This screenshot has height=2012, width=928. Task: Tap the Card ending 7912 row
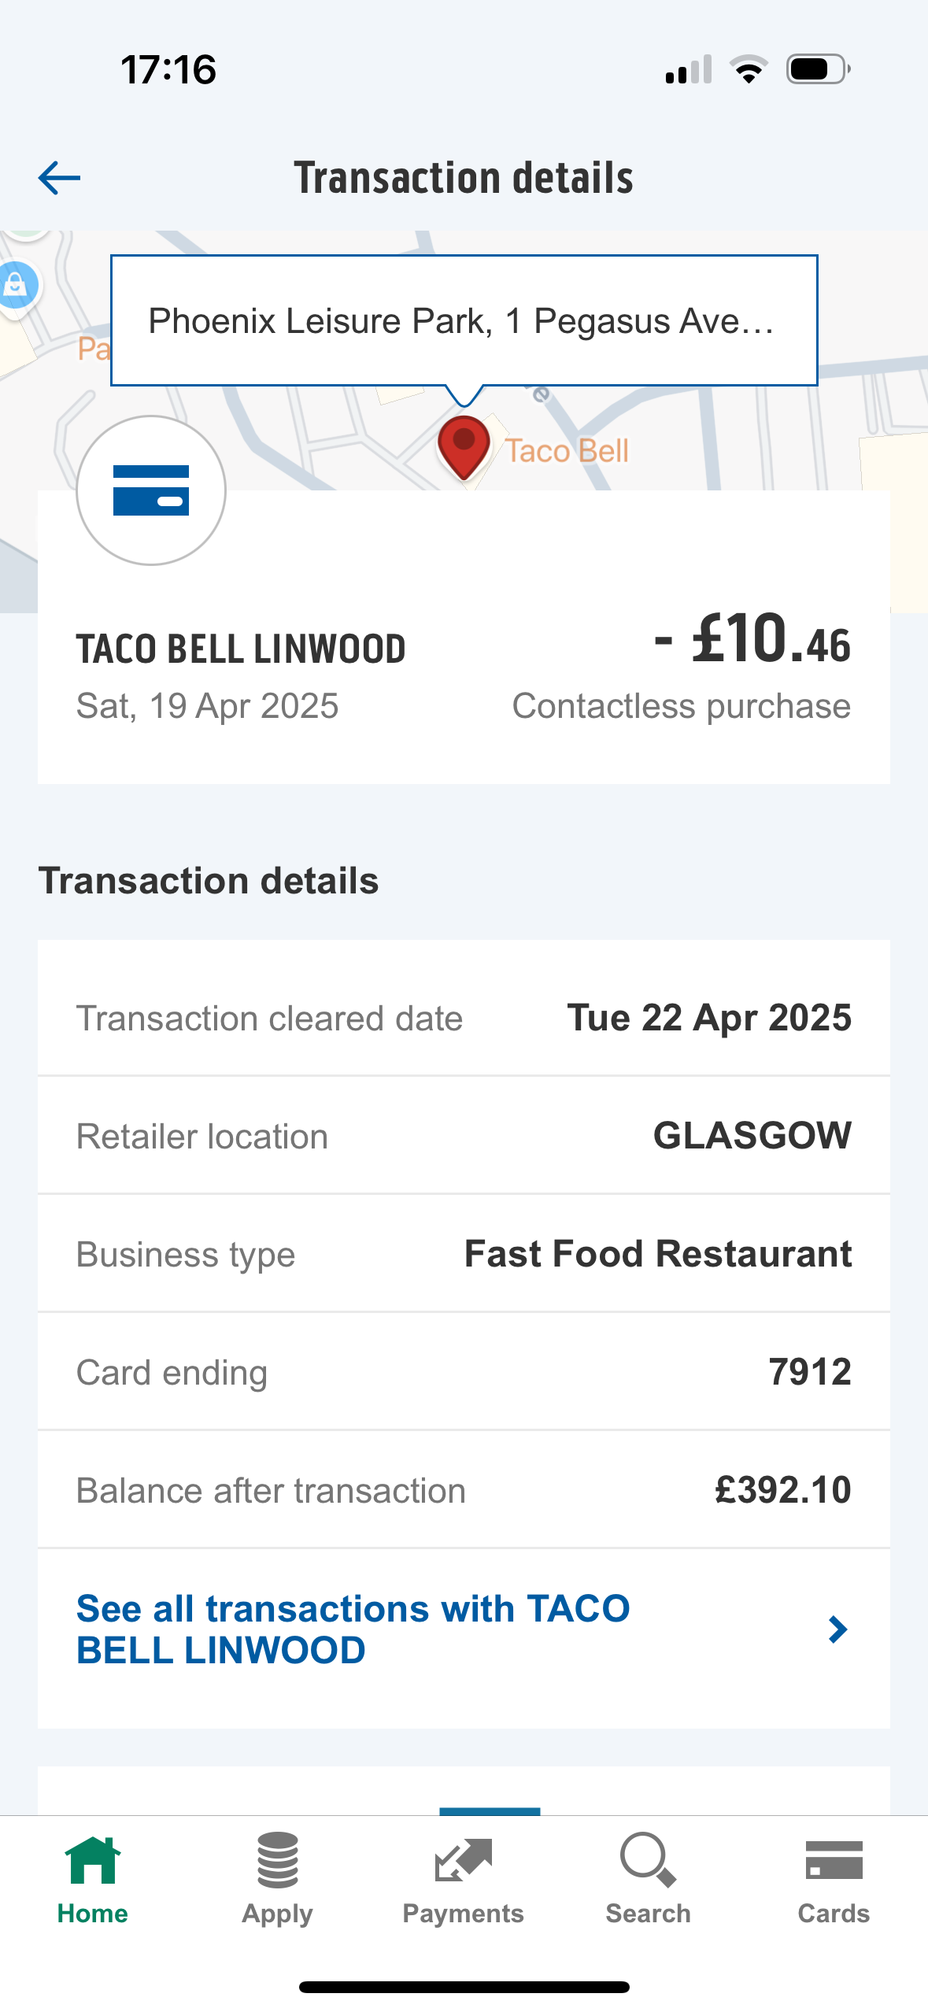[x=464, y=1372]
